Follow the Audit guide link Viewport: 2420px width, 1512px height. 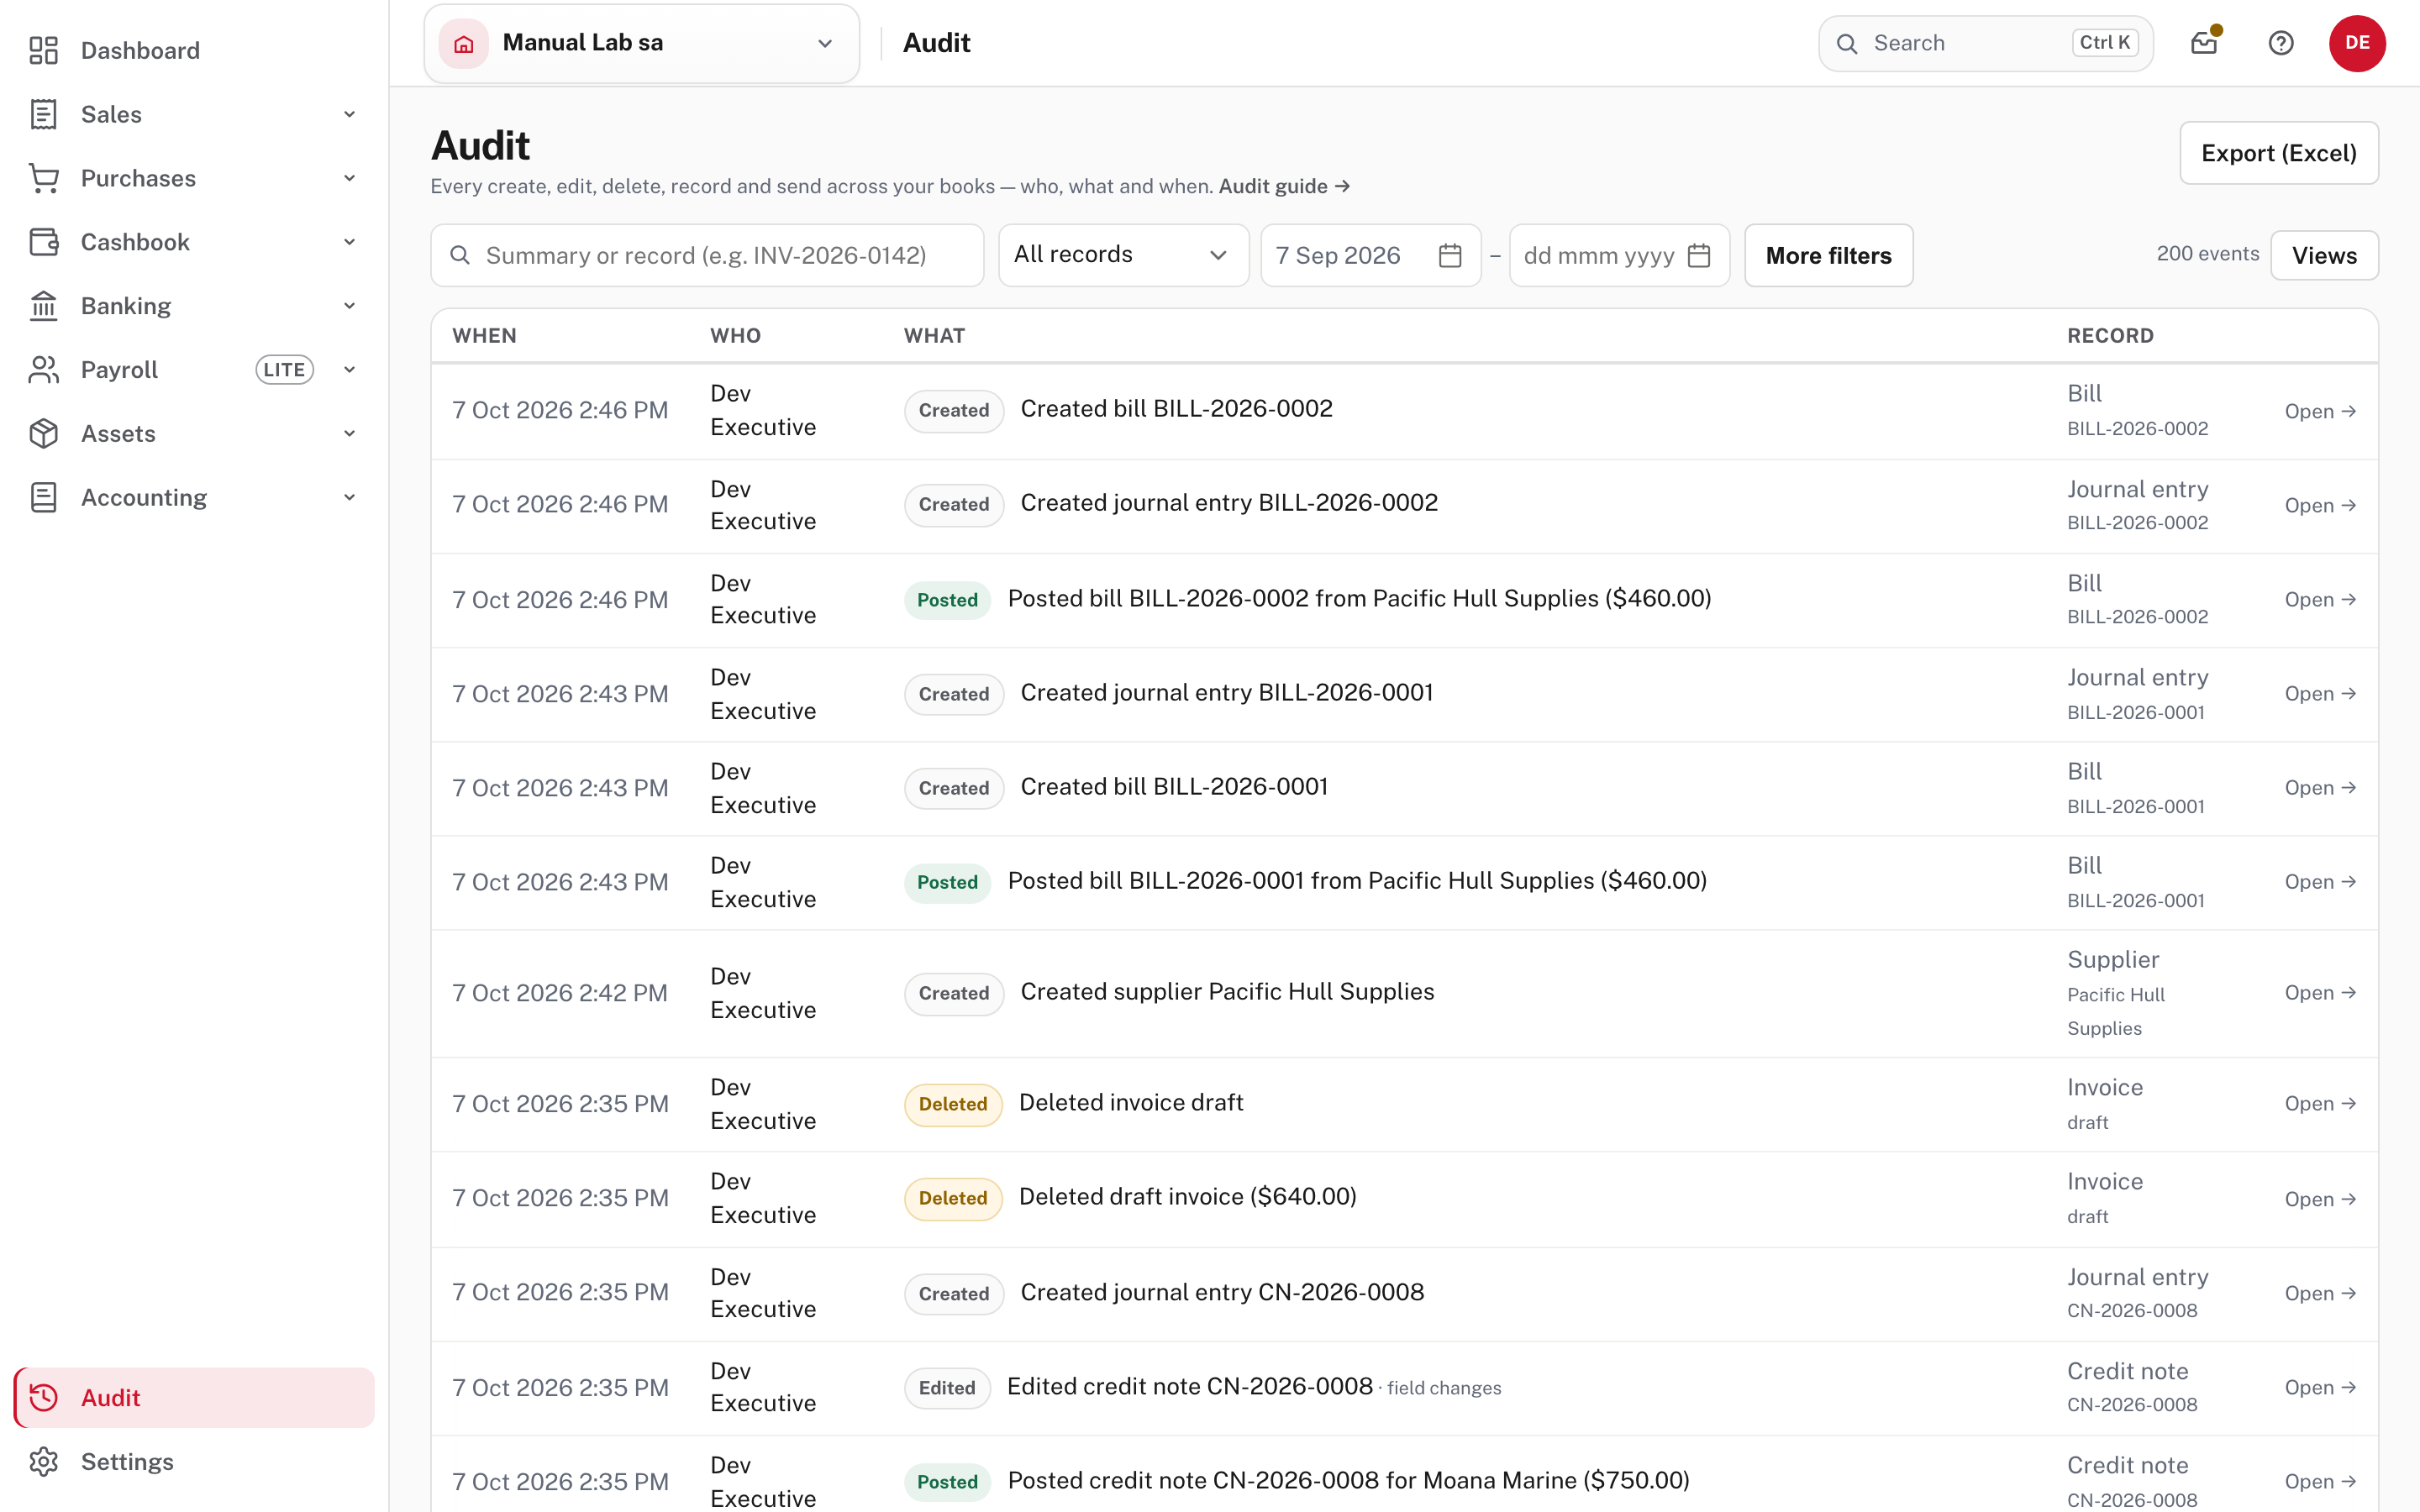pyautogui.click(x=1284, y=186)
